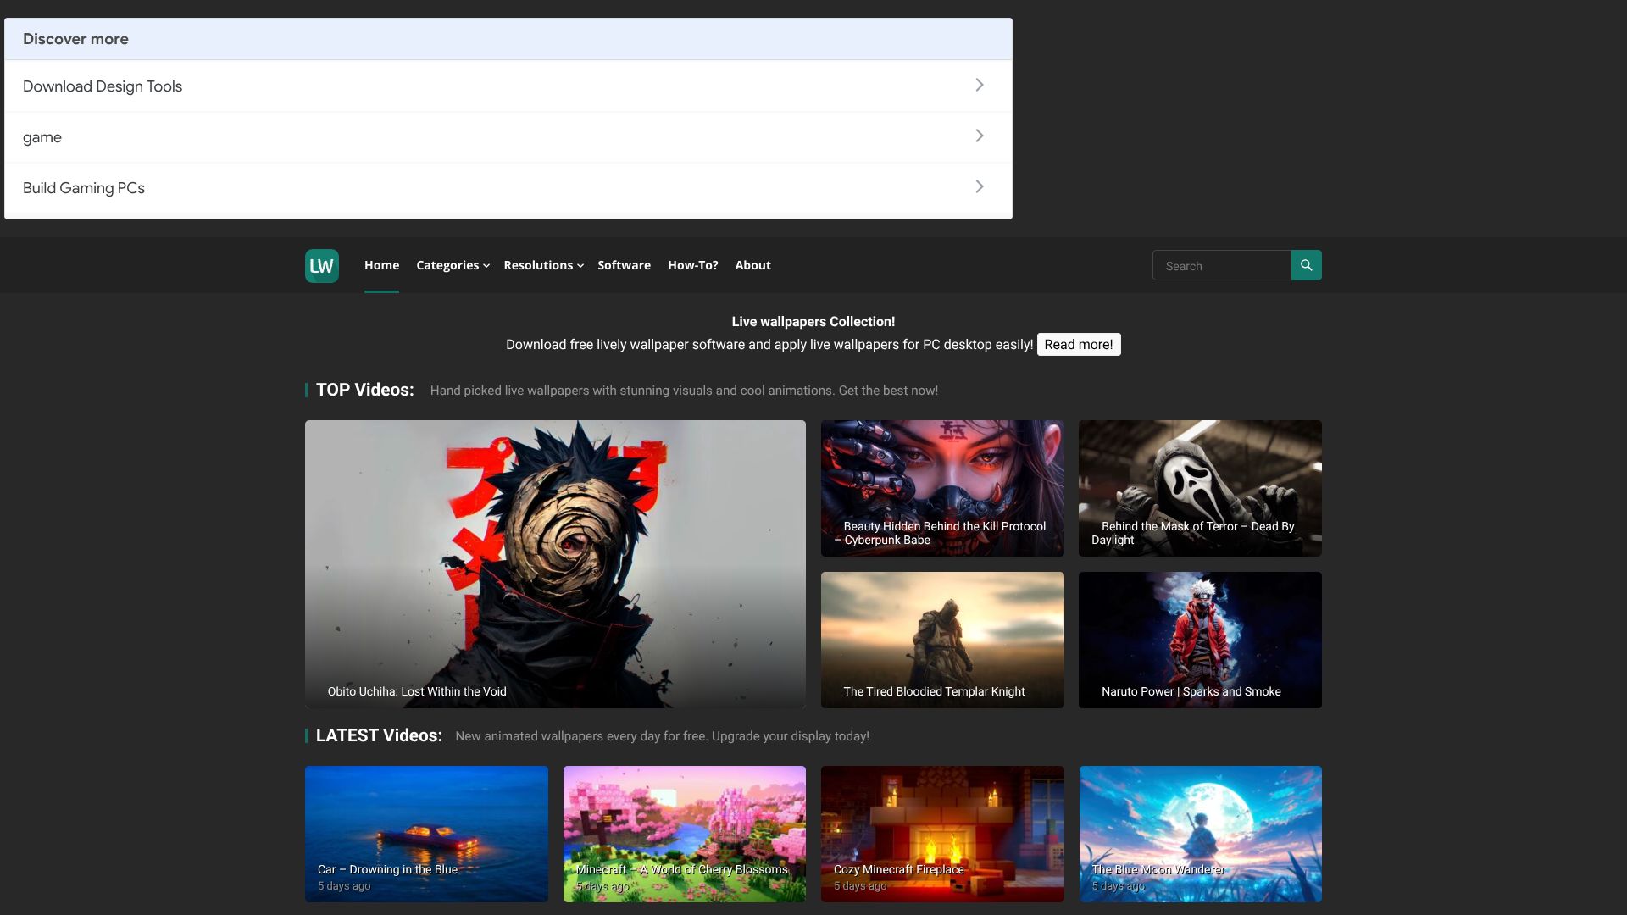The width and height of the screenshot is (1627, 915).
Task: Open The Tired Bloodied Templar Knight thumbnail
Action: tap(942, 640)
